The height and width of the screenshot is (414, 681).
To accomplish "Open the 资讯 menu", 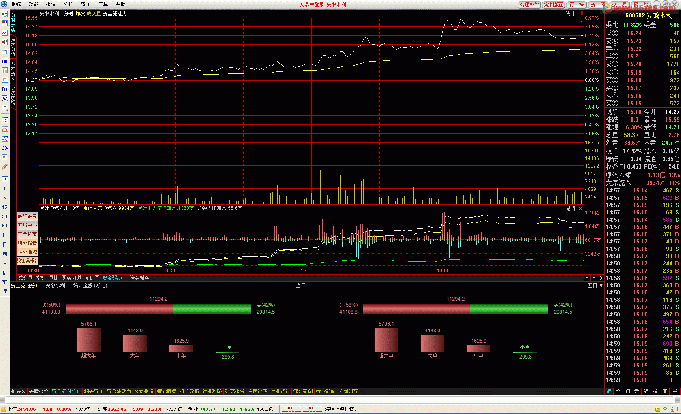I will pos(86,4).
